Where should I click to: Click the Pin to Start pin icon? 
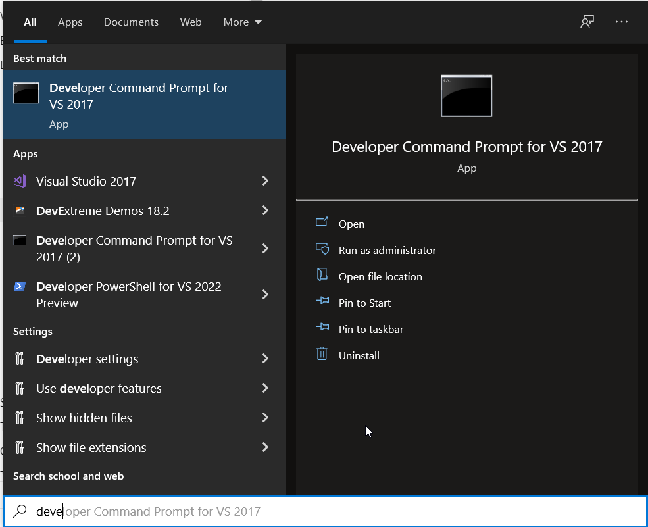[322, 301]
